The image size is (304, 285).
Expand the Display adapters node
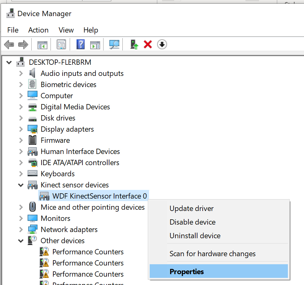[x=21, y=129]
